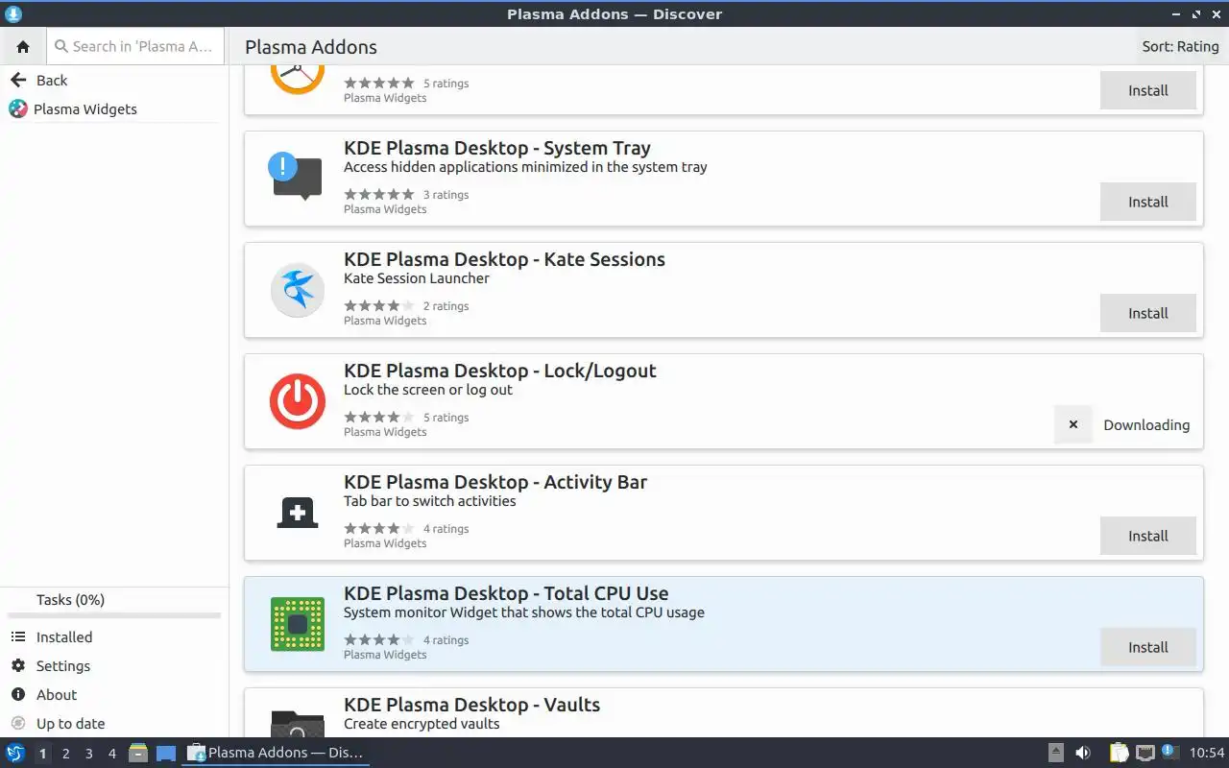
Task: Open the System Tray entry title
Action: [x=497, y=148]
